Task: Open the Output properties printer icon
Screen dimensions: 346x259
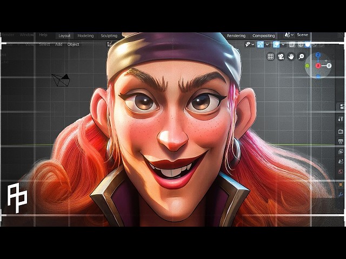Action: pos(341,141)
